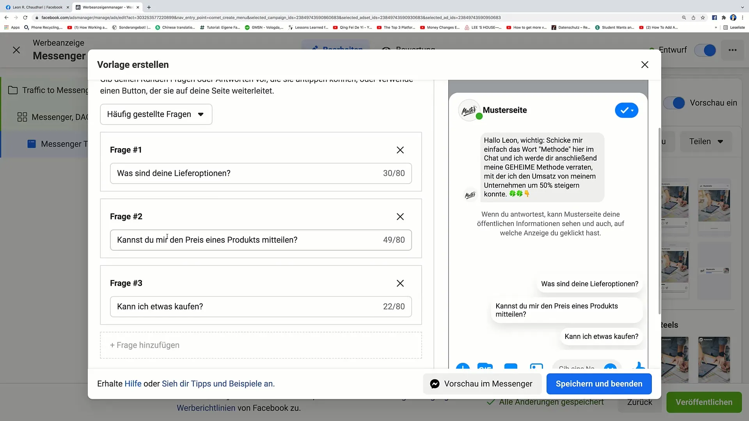Open the Leseliste reading list

pos(734,28)
